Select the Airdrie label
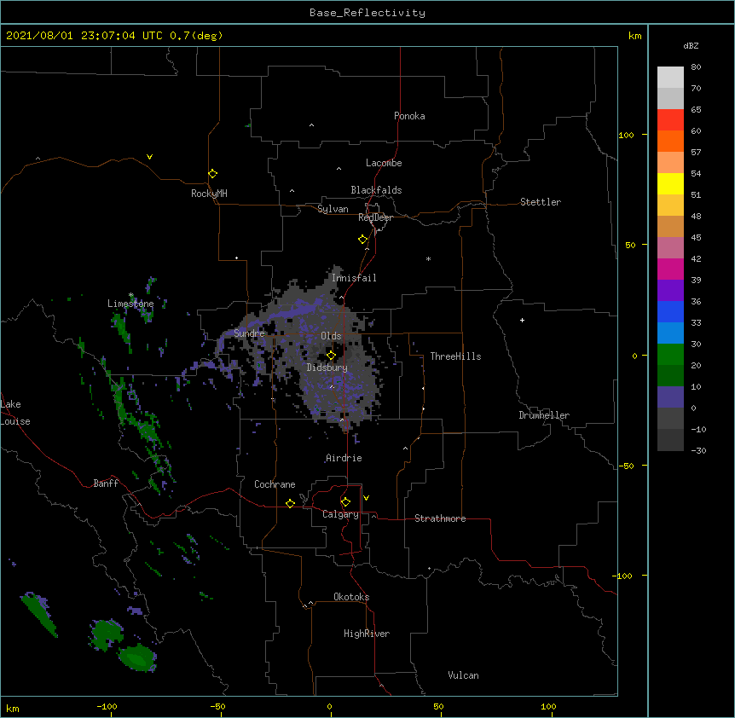Screen dimensions: 735x718 pos(344,458)
